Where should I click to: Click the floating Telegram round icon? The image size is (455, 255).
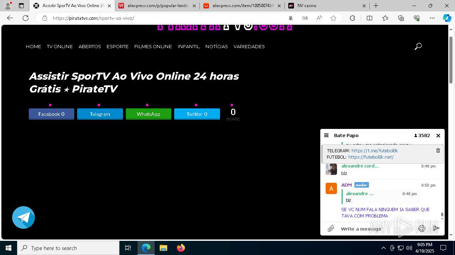coord(23,217)
